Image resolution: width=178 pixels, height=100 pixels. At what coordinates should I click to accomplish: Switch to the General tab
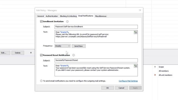[40, 16]
